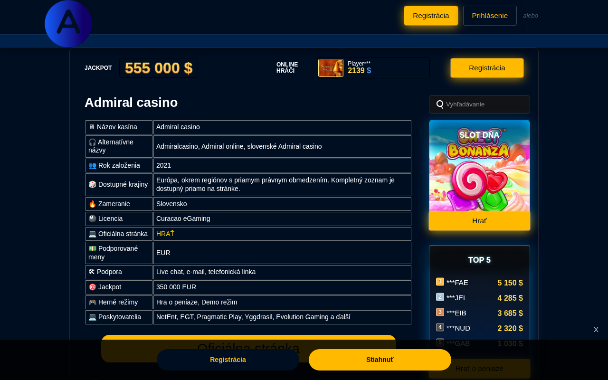Open the Prihlásenie login button

(490, 16)
